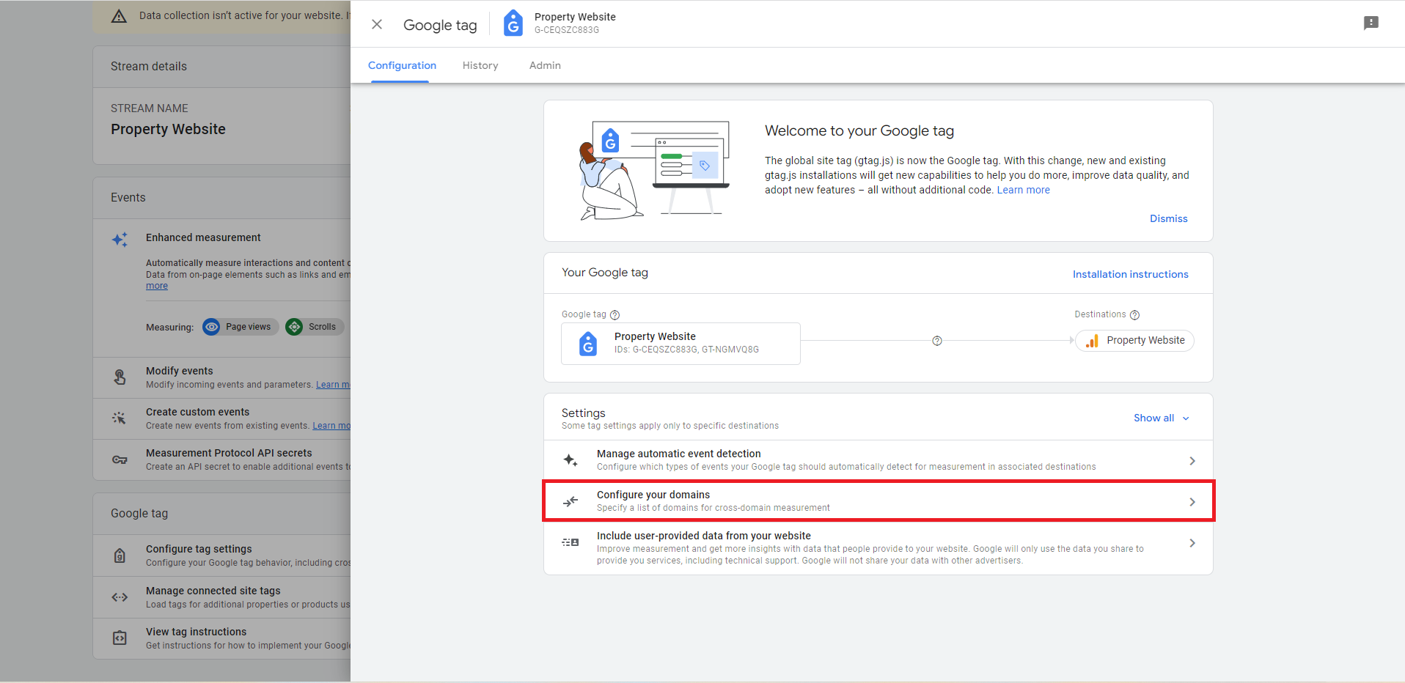
Task: Click the sparkle icon for automatic event detection
Action: [x=571, y=460]
